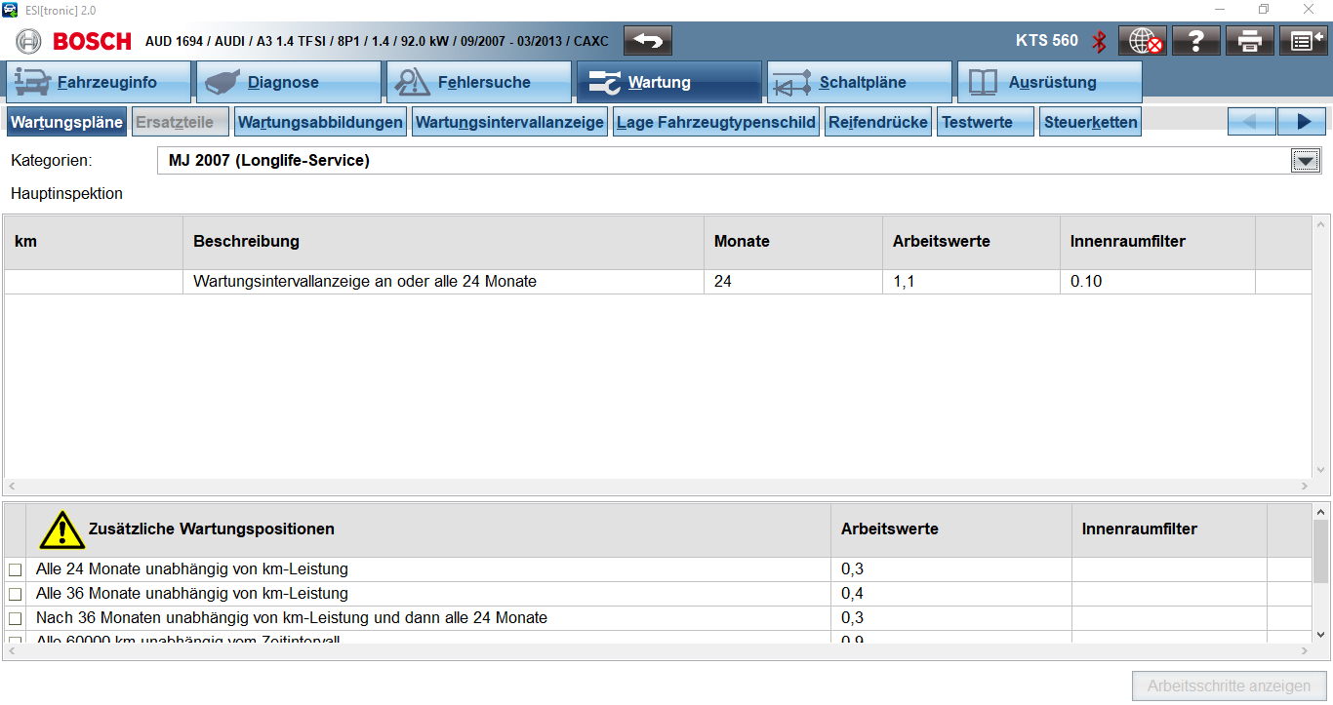Open the Schaltpläne tab
The image size is (1333, 705).
[859, 83]
